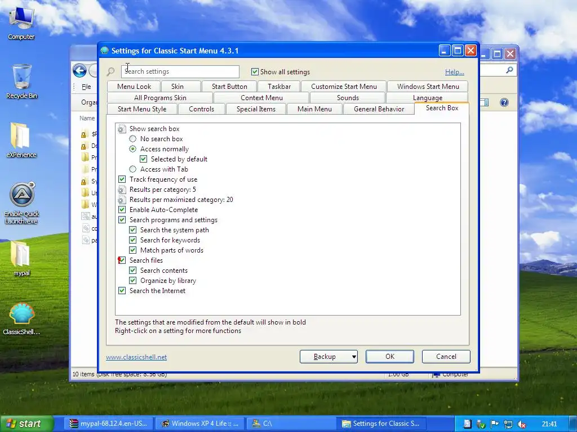Open the Computer desktop icon

(x=21, y=22)
